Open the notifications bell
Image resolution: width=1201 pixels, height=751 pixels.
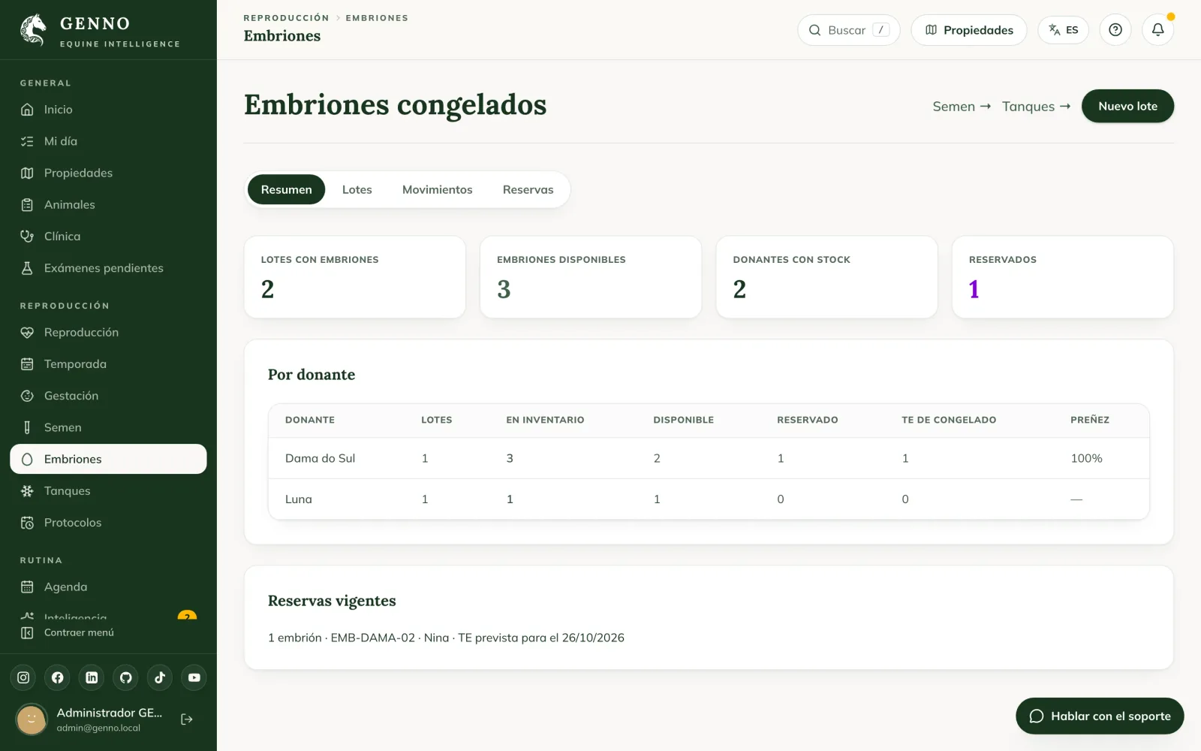pos(1158,30)
